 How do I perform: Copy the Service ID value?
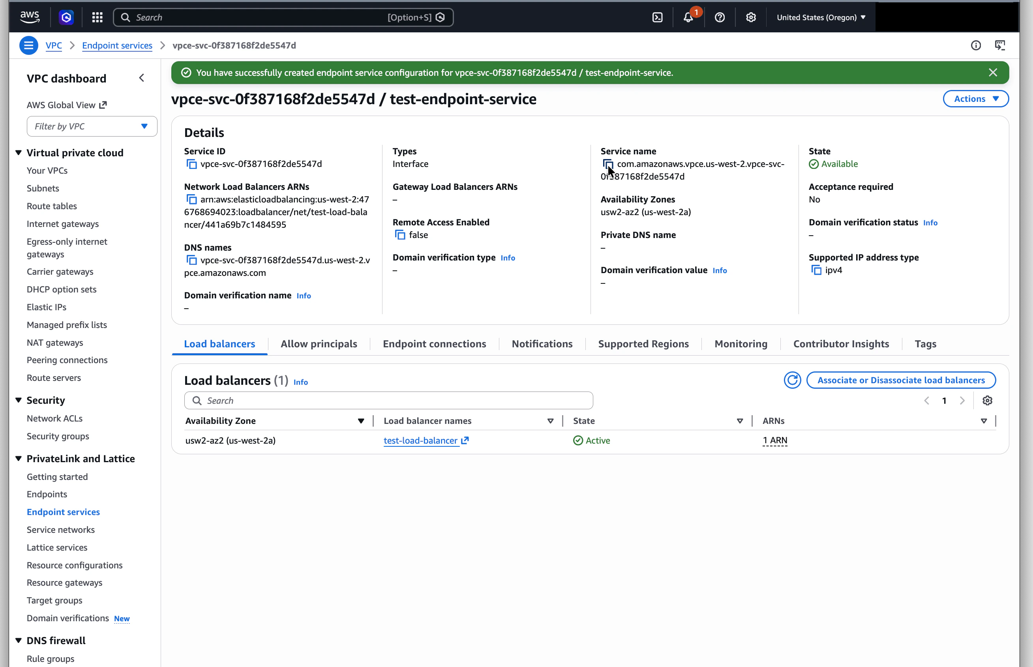[191, 164]
